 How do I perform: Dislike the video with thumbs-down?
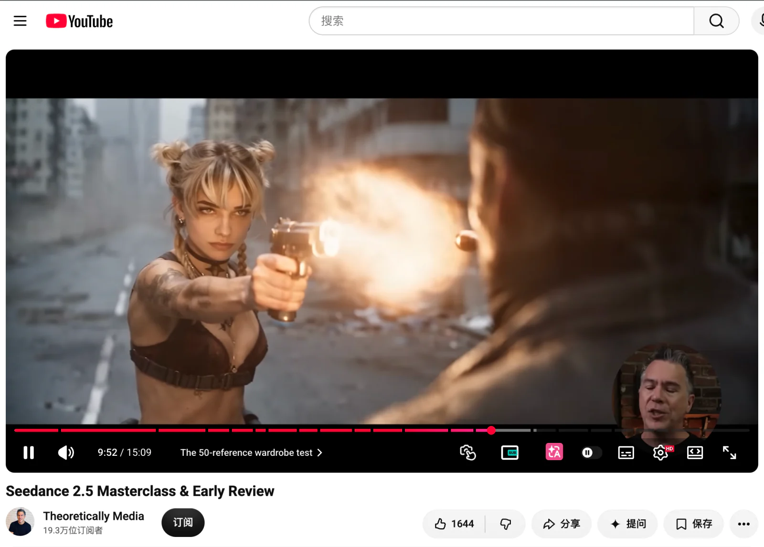pyautogui.click(x=506, y=524)
